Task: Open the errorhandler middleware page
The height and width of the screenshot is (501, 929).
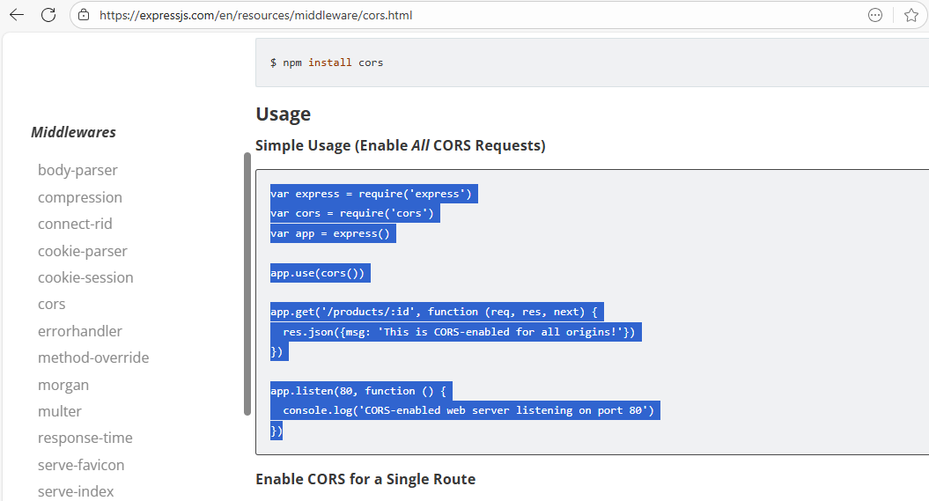Action: [80, 331]
